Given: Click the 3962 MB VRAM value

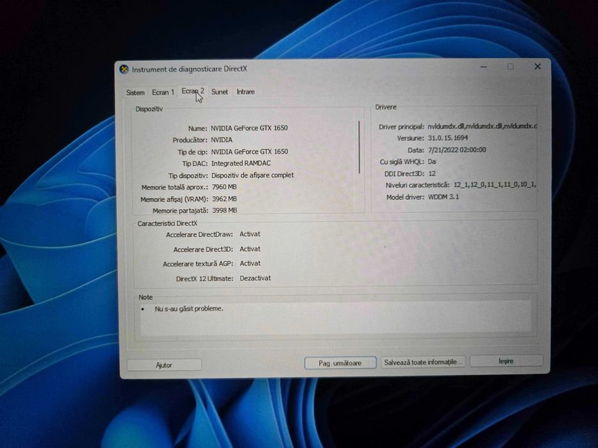Looking at the screenshot, I should click(x=224, y=199).
